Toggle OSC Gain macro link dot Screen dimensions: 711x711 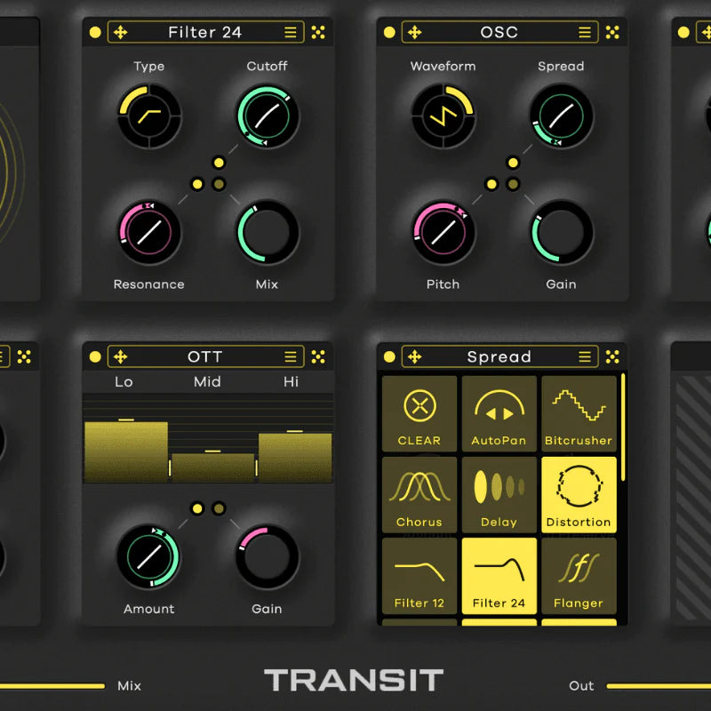point(514,184)
